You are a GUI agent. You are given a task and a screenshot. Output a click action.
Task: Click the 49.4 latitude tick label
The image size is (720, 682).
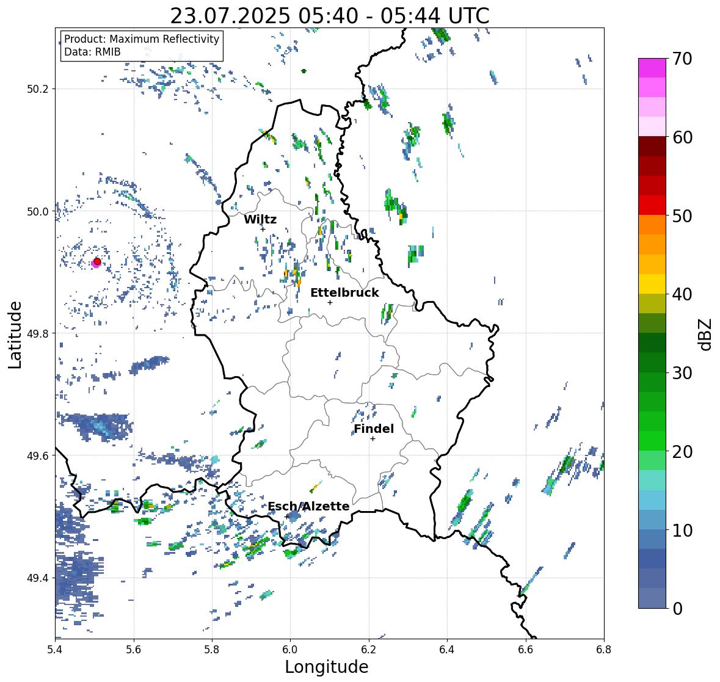click(x=37, y=578)
